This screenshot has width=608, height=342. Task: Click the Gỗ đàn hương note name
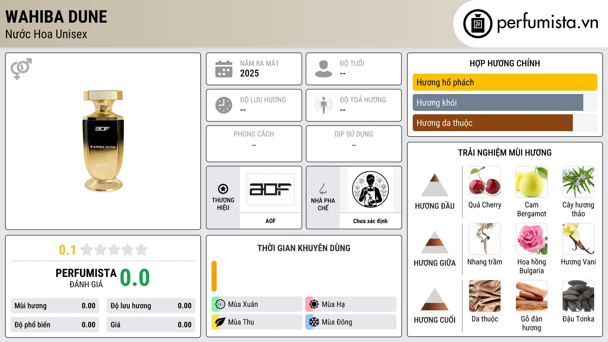[x=531, y=323]
